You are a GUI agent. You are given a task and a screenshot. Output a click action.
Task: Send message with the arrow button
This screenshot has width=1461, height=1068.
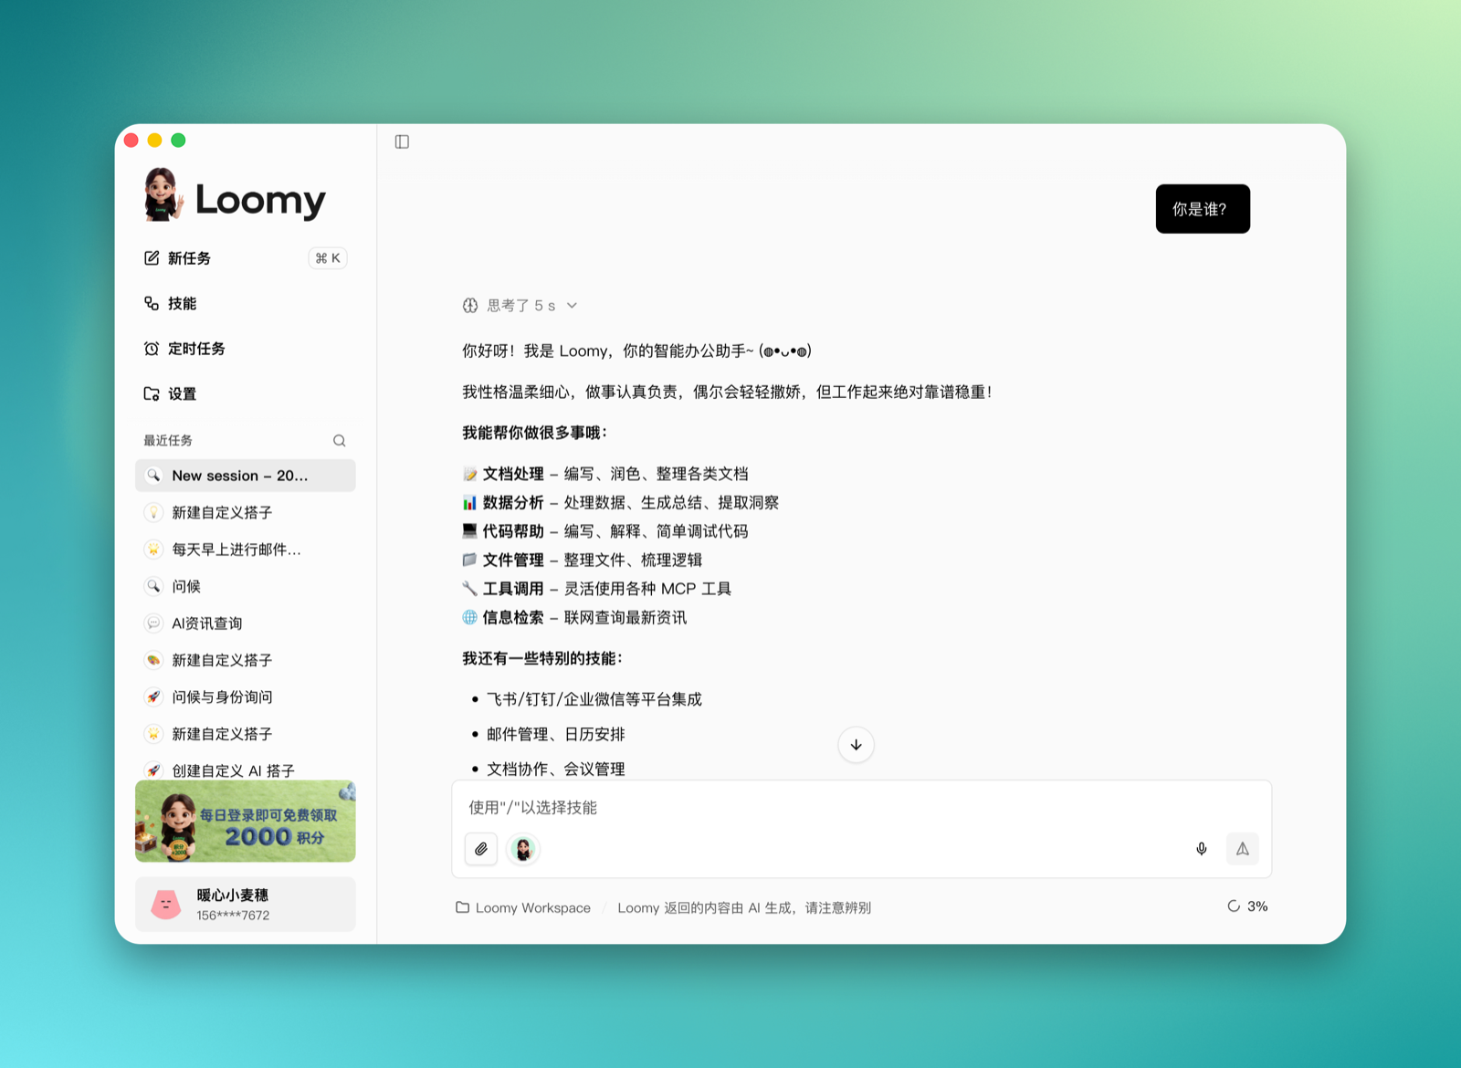[1243, 849]
